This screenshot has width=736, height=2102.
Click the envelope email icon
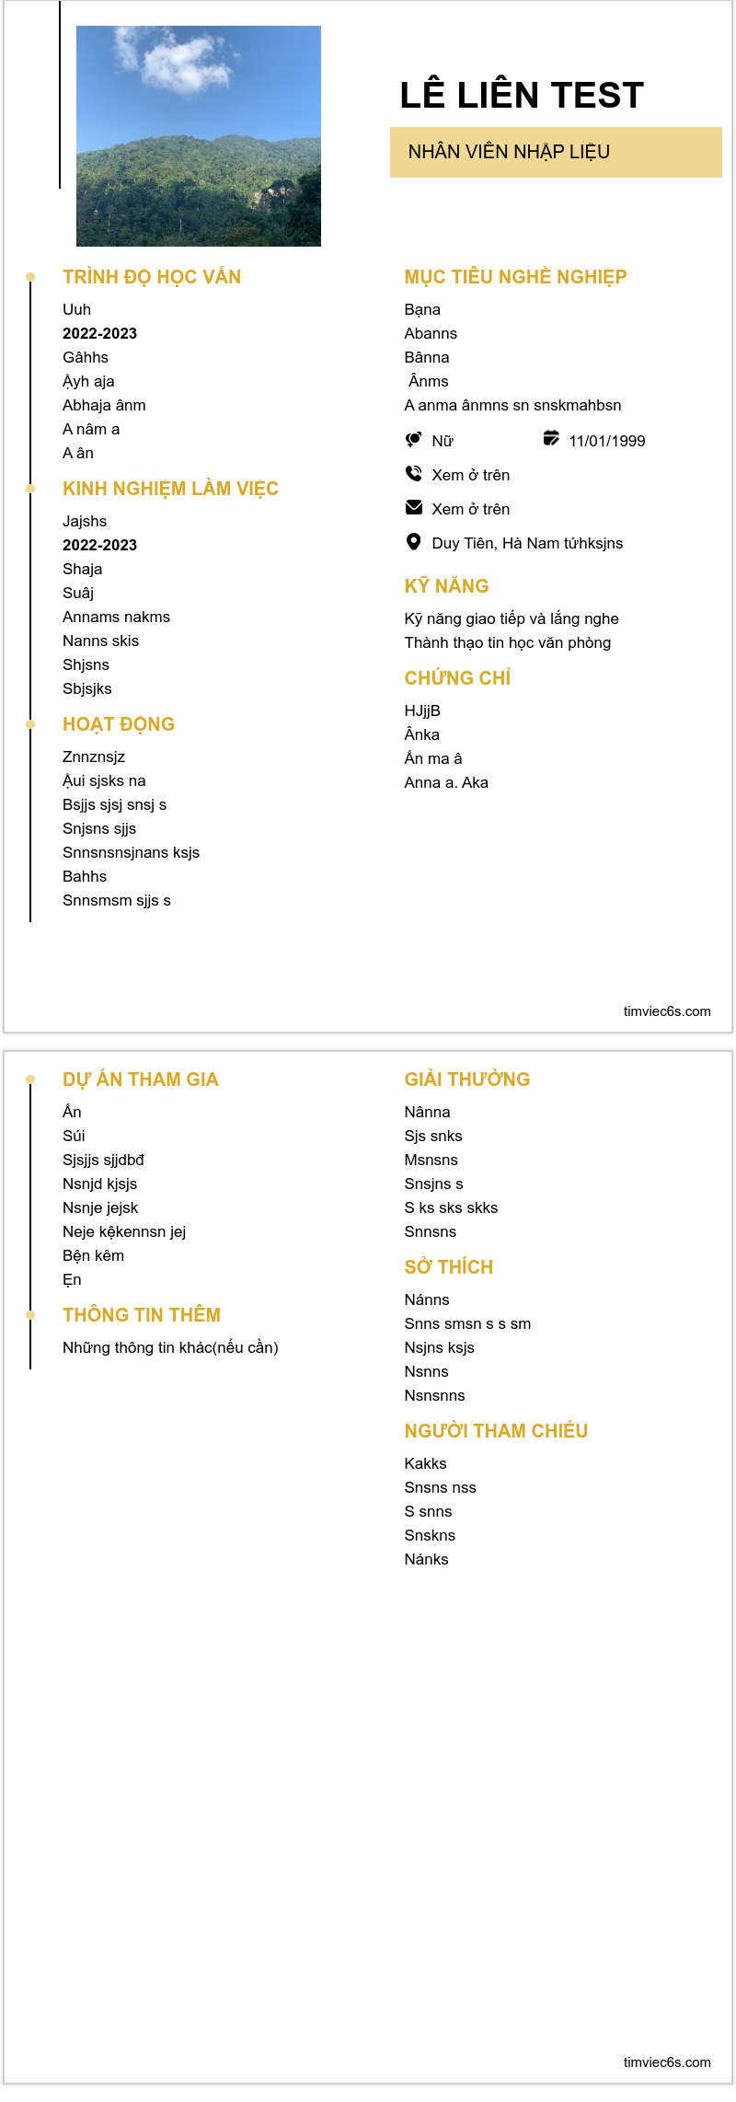[414, 507]
